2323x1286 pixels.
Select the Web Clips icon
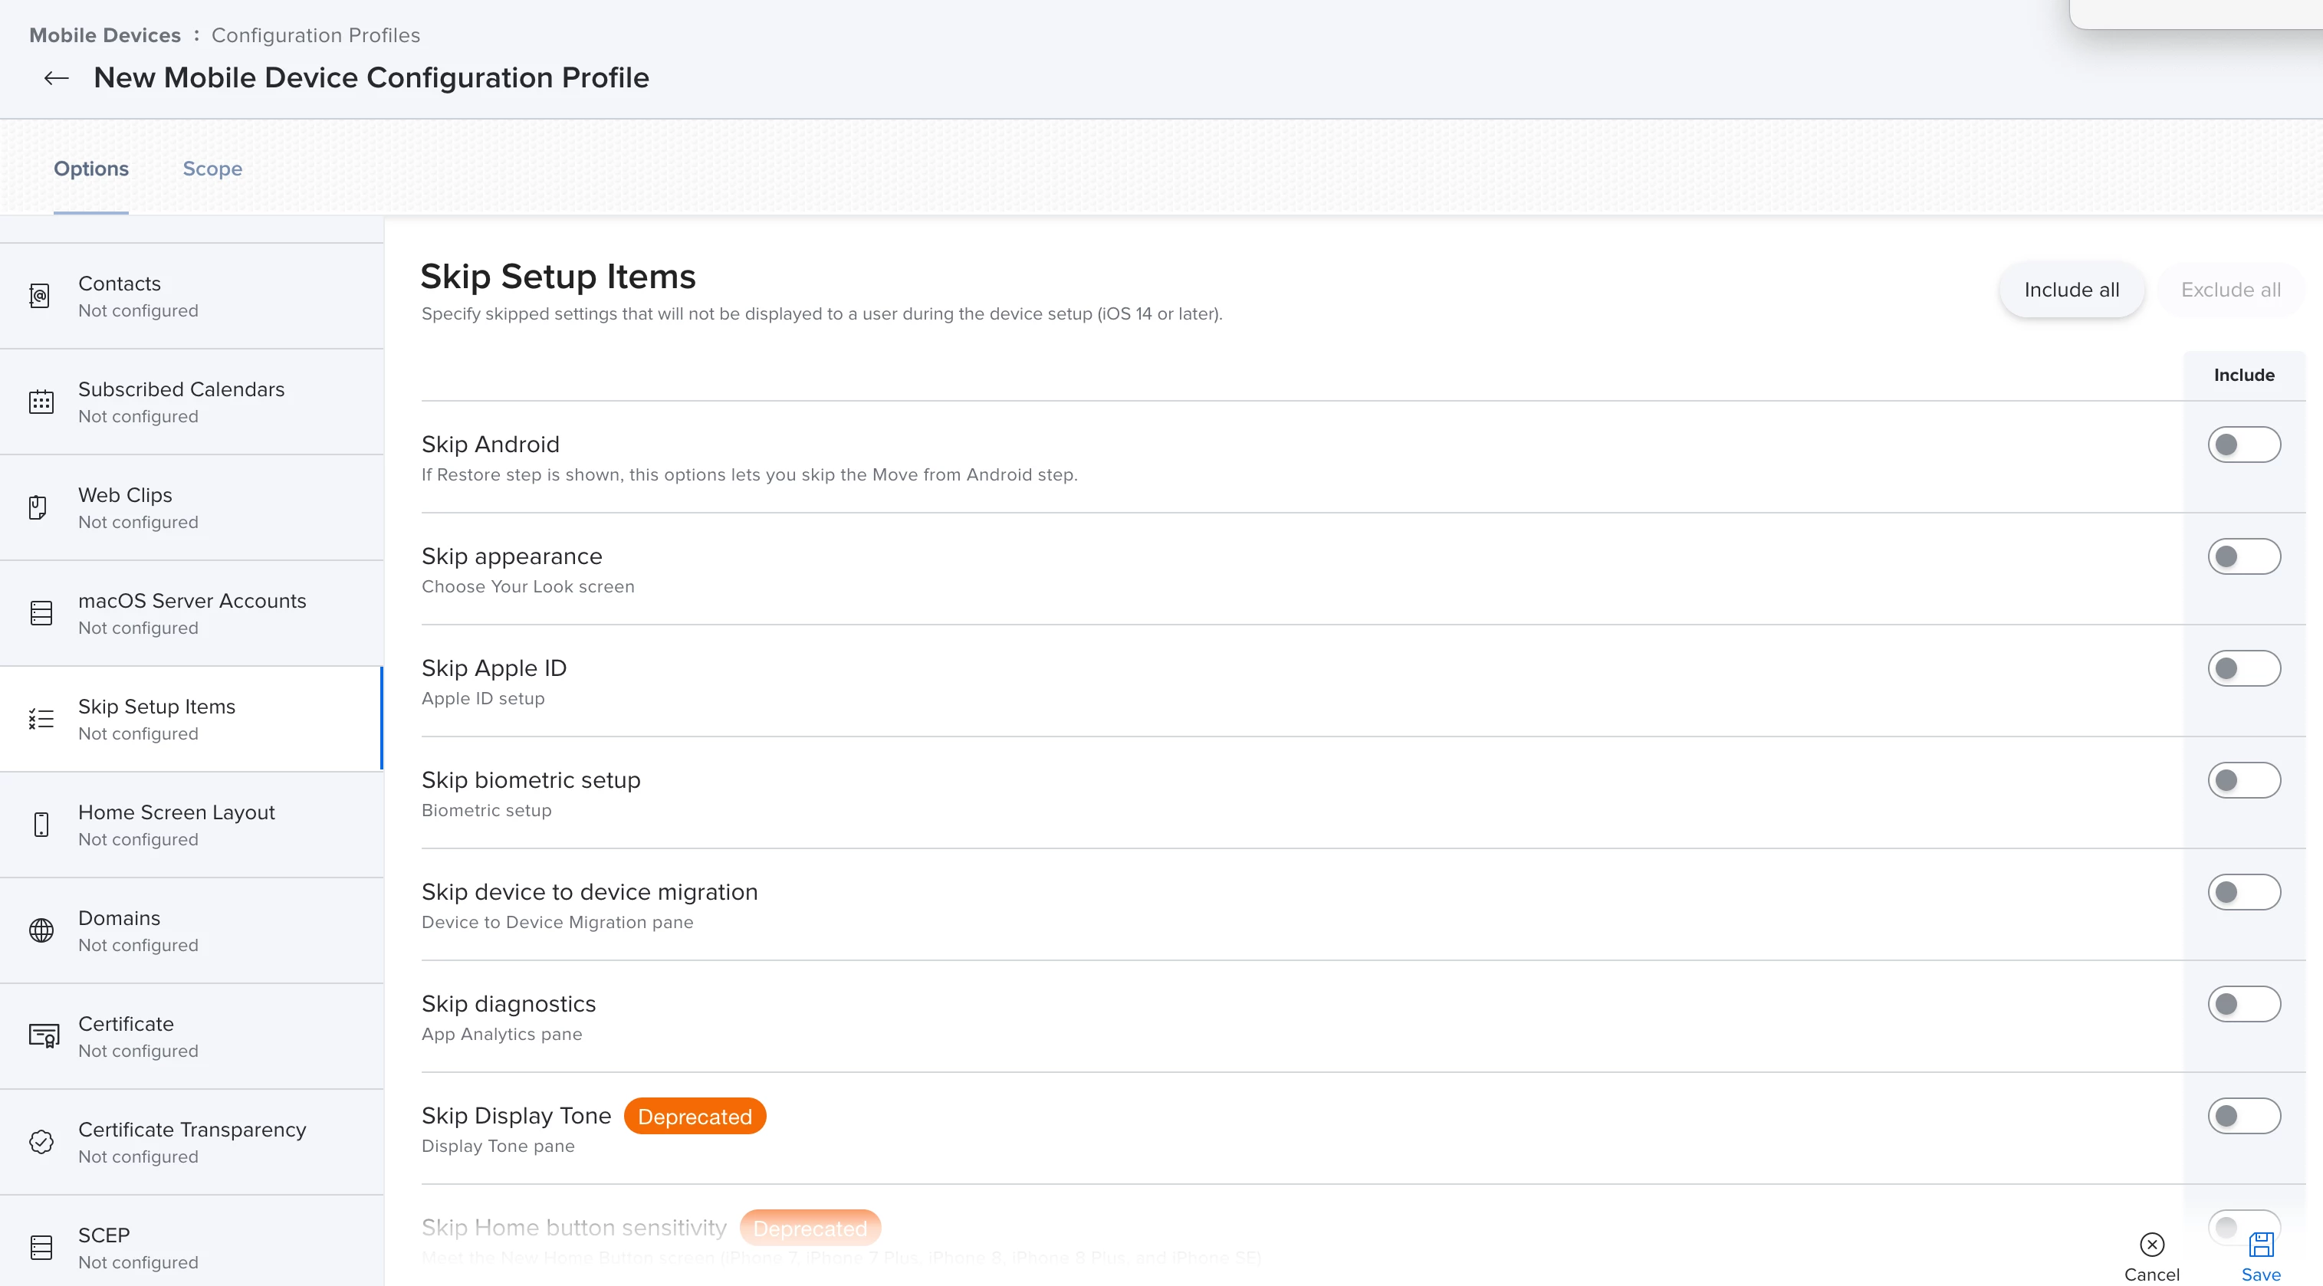[x=38, y=507]
